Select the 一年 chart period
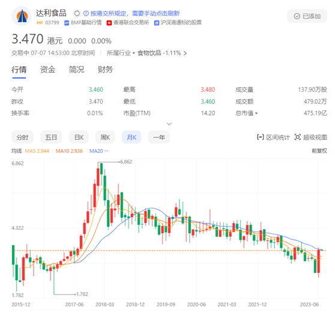335x313 pixels. [x=159, y=137]
